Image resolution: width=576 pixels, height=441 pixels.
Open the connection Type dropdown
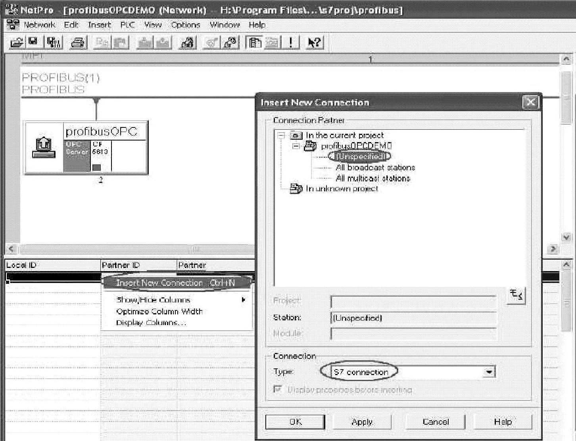point(489,372)
